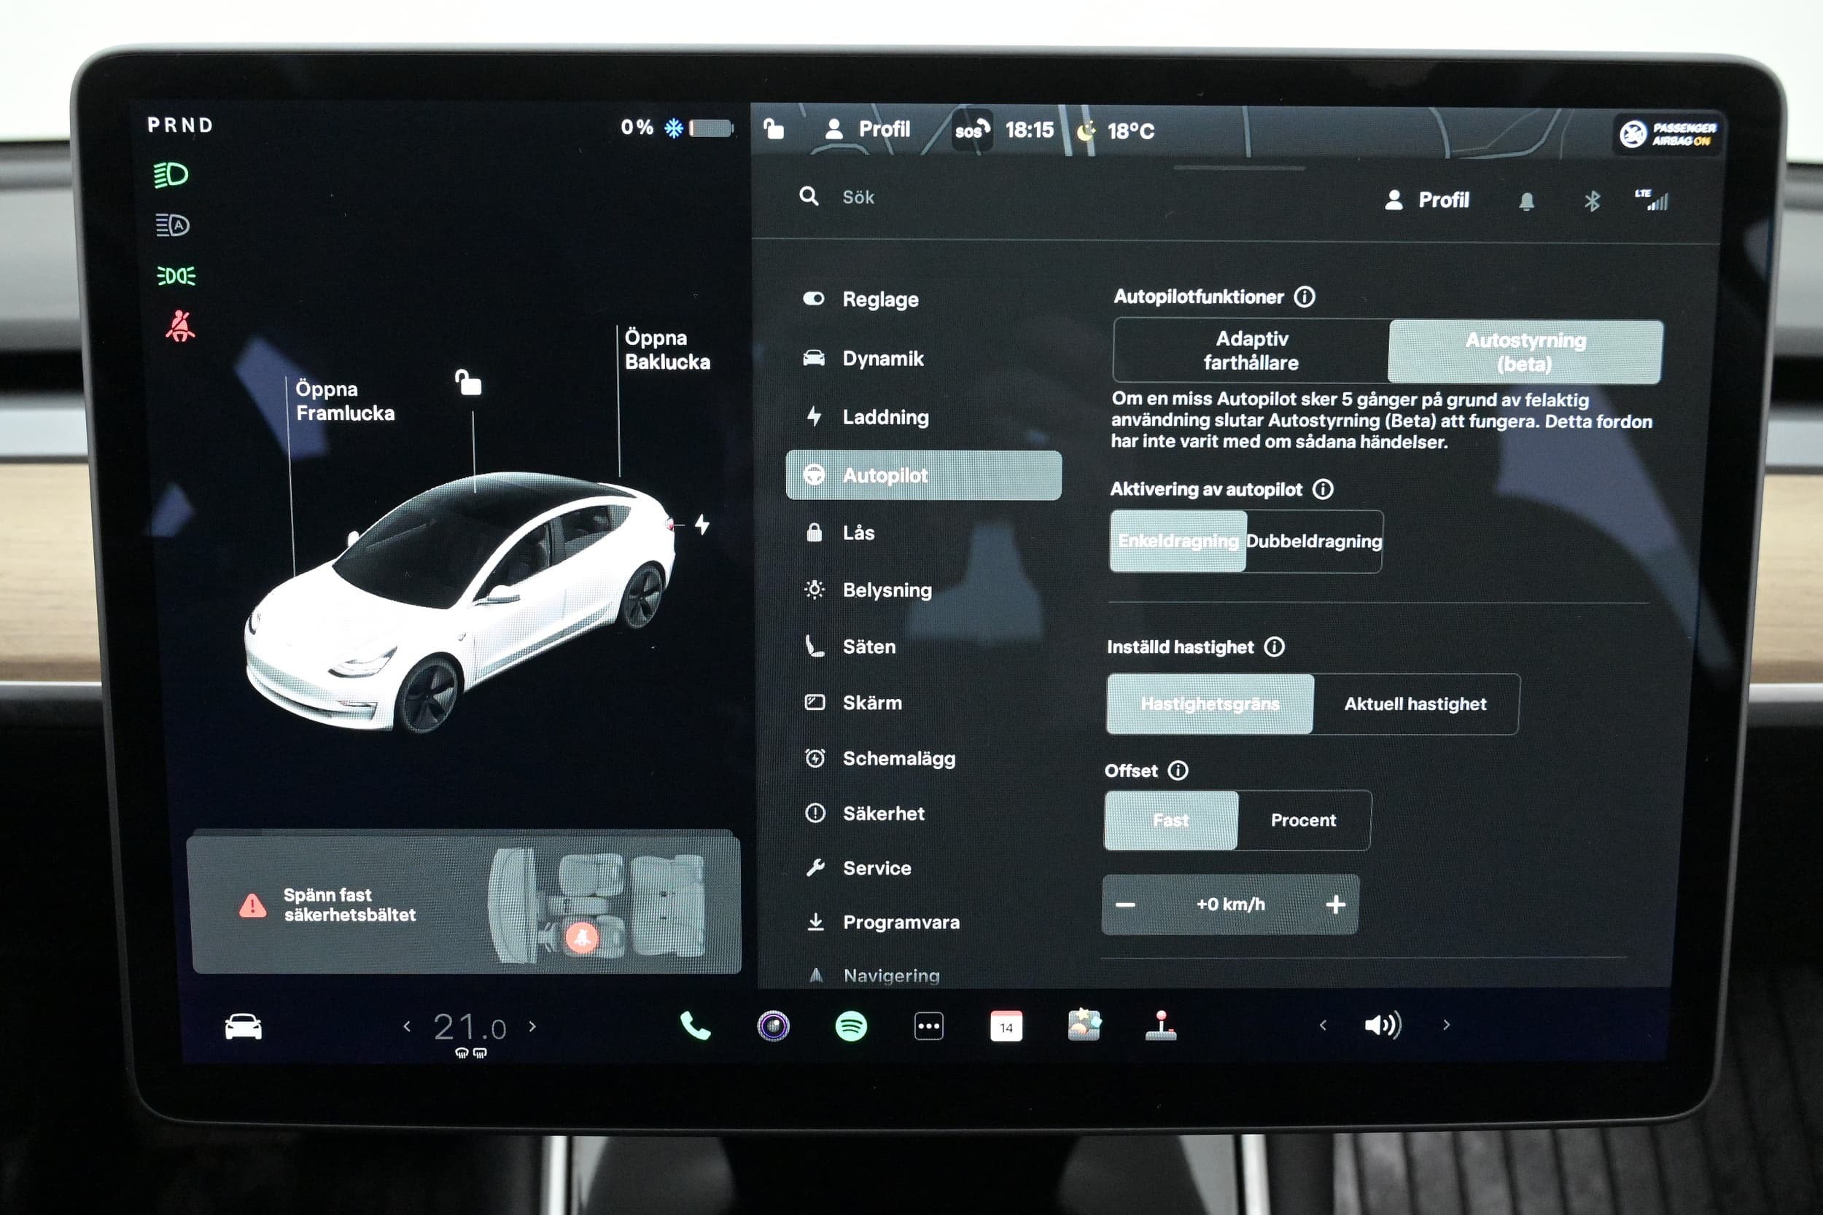Tap the parking lights indicator icon
Image resolution: width=1823 pixels, height=1215 pixels.
(x=176, y=275)
